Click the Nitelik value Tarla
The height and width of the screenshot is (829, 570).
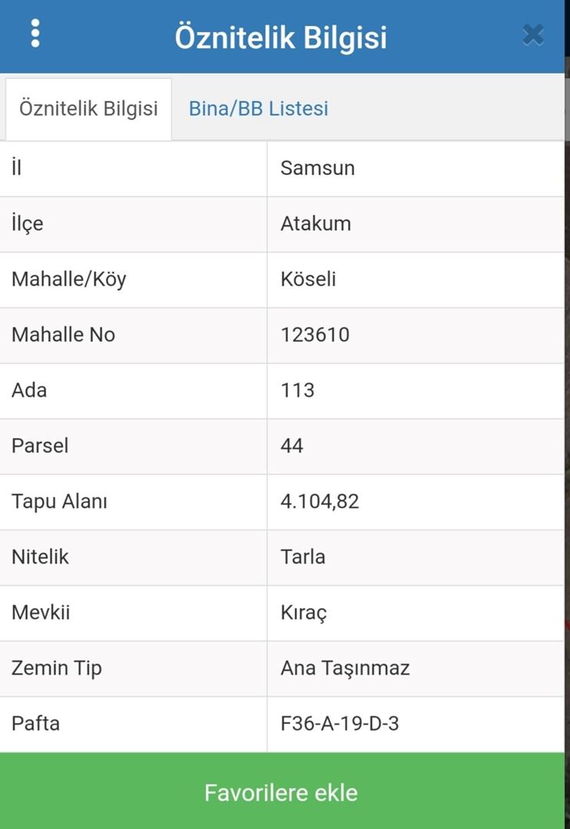[x=303, y=557]
